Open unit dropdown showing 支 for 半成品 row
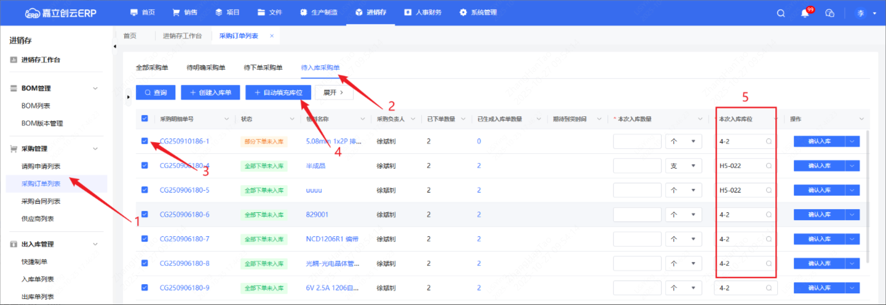This screenshot has height=305, width=886. [684, 166]
